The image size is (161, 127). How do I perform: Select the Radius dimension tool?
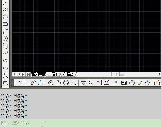pyautogui.click(x=51, y=83)
